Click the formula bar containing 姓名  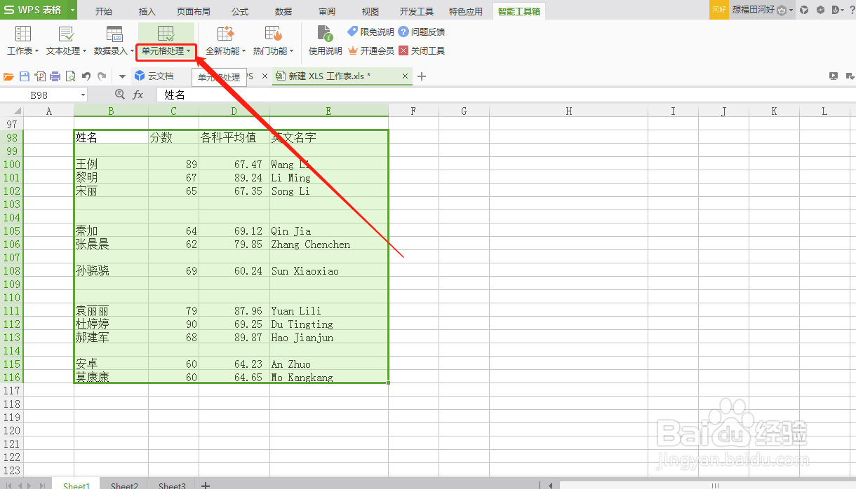pos(507,95)
